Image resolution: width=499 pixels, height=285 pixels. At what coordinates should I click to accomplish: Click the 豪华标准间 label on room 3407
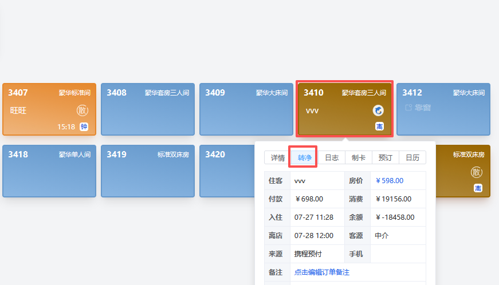point(75,93)
